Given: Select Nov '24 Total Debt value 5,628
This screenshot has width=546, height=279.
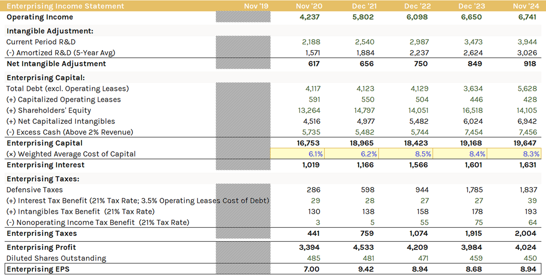Looking at the screenshot, I should click(527, 89).
